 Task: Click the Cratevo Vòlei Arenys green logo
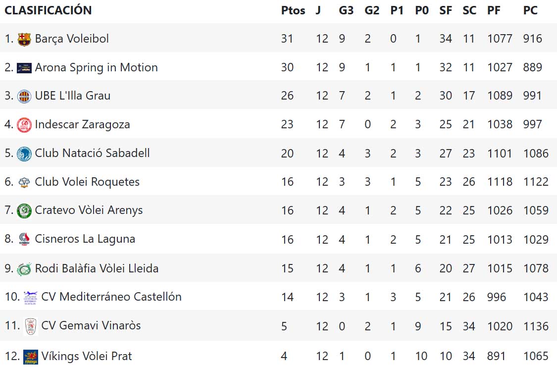[x=24, y=210]
